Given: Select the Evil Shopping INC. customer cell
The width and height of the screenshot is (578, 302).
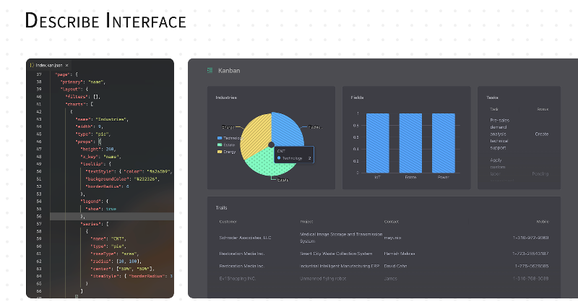Looking at the screenshot, I should coord(237,278).
